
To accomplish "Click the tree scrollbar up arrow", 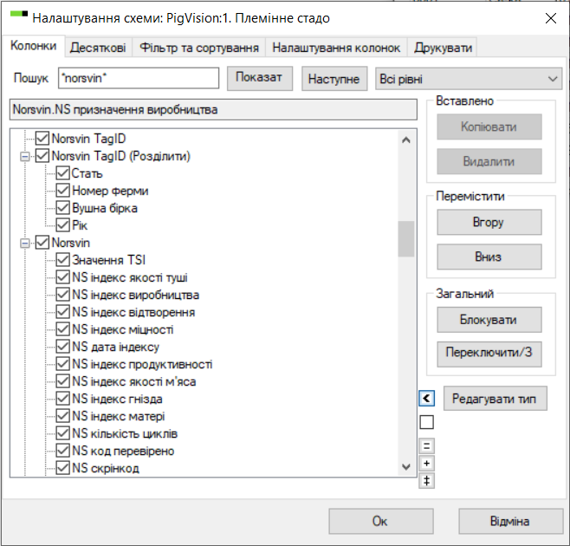I will (406, 140).
